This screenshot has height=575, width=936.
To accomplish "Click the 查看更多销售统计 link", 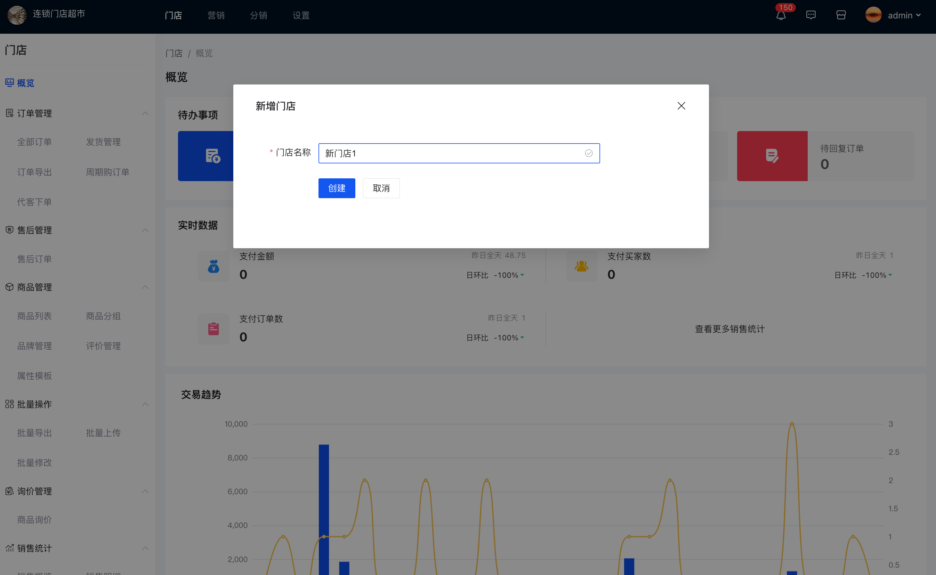I will [729, 329].
